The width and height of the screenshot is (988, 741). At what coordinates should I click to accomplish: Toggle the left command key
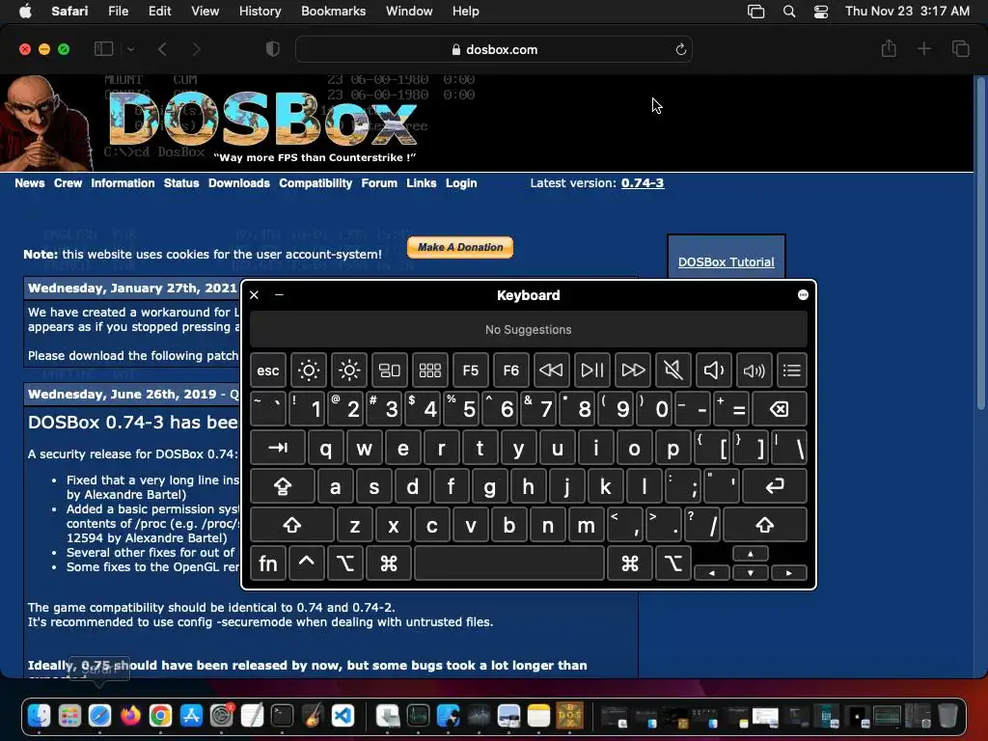pos(389,563)
